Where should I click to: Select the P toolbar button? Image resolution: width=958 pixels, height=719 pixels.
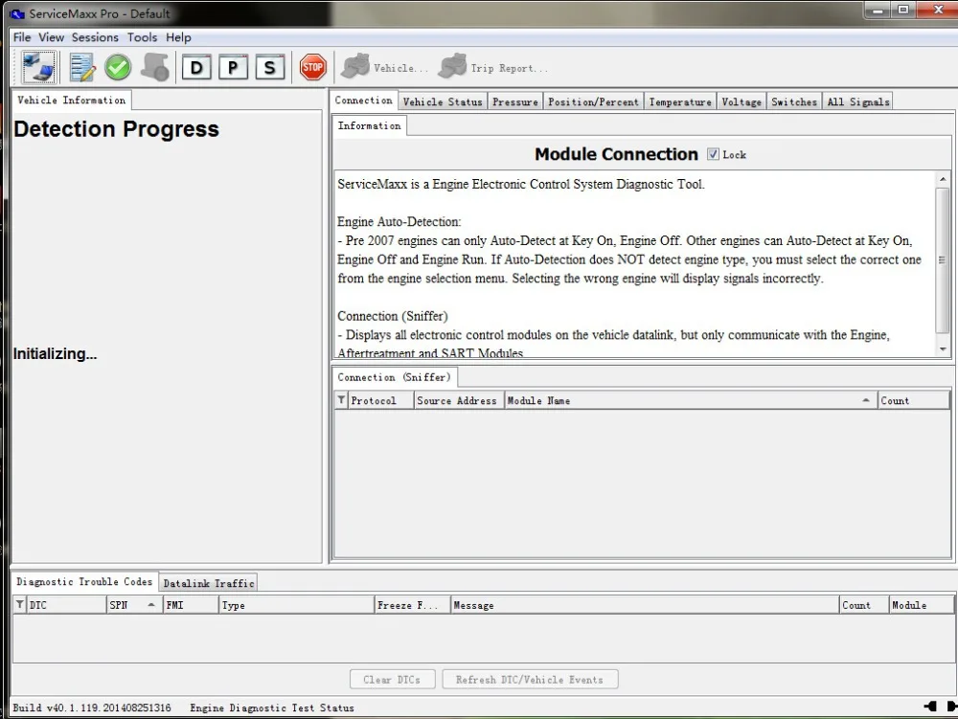[233, 67]
